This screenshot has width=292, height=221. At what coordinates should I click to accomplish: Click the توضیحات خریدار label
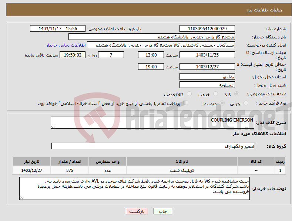coord(269,189)
